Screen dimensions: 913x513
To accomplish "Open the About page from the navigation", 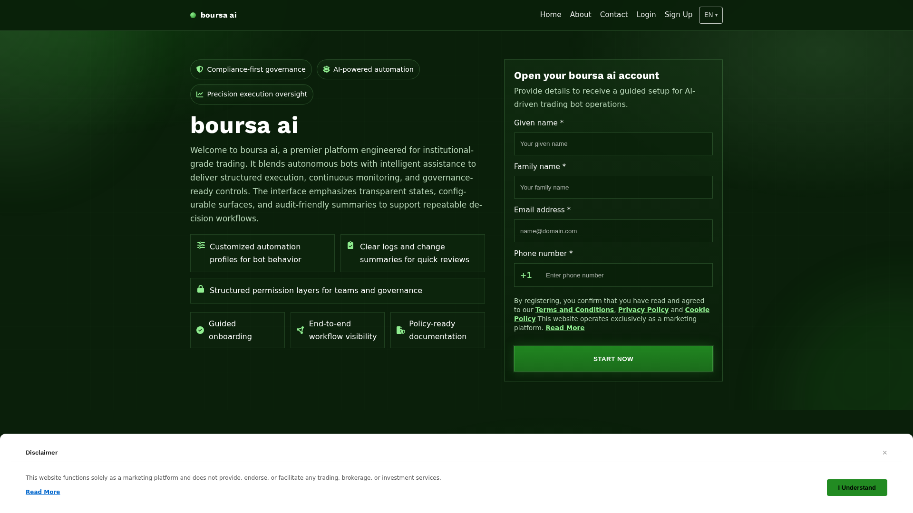I will point(581,15).
